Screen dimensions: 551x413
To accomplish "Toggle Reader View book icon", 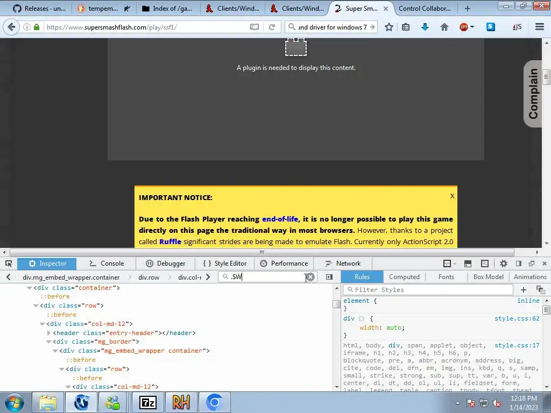I will [x=255, y=27].
